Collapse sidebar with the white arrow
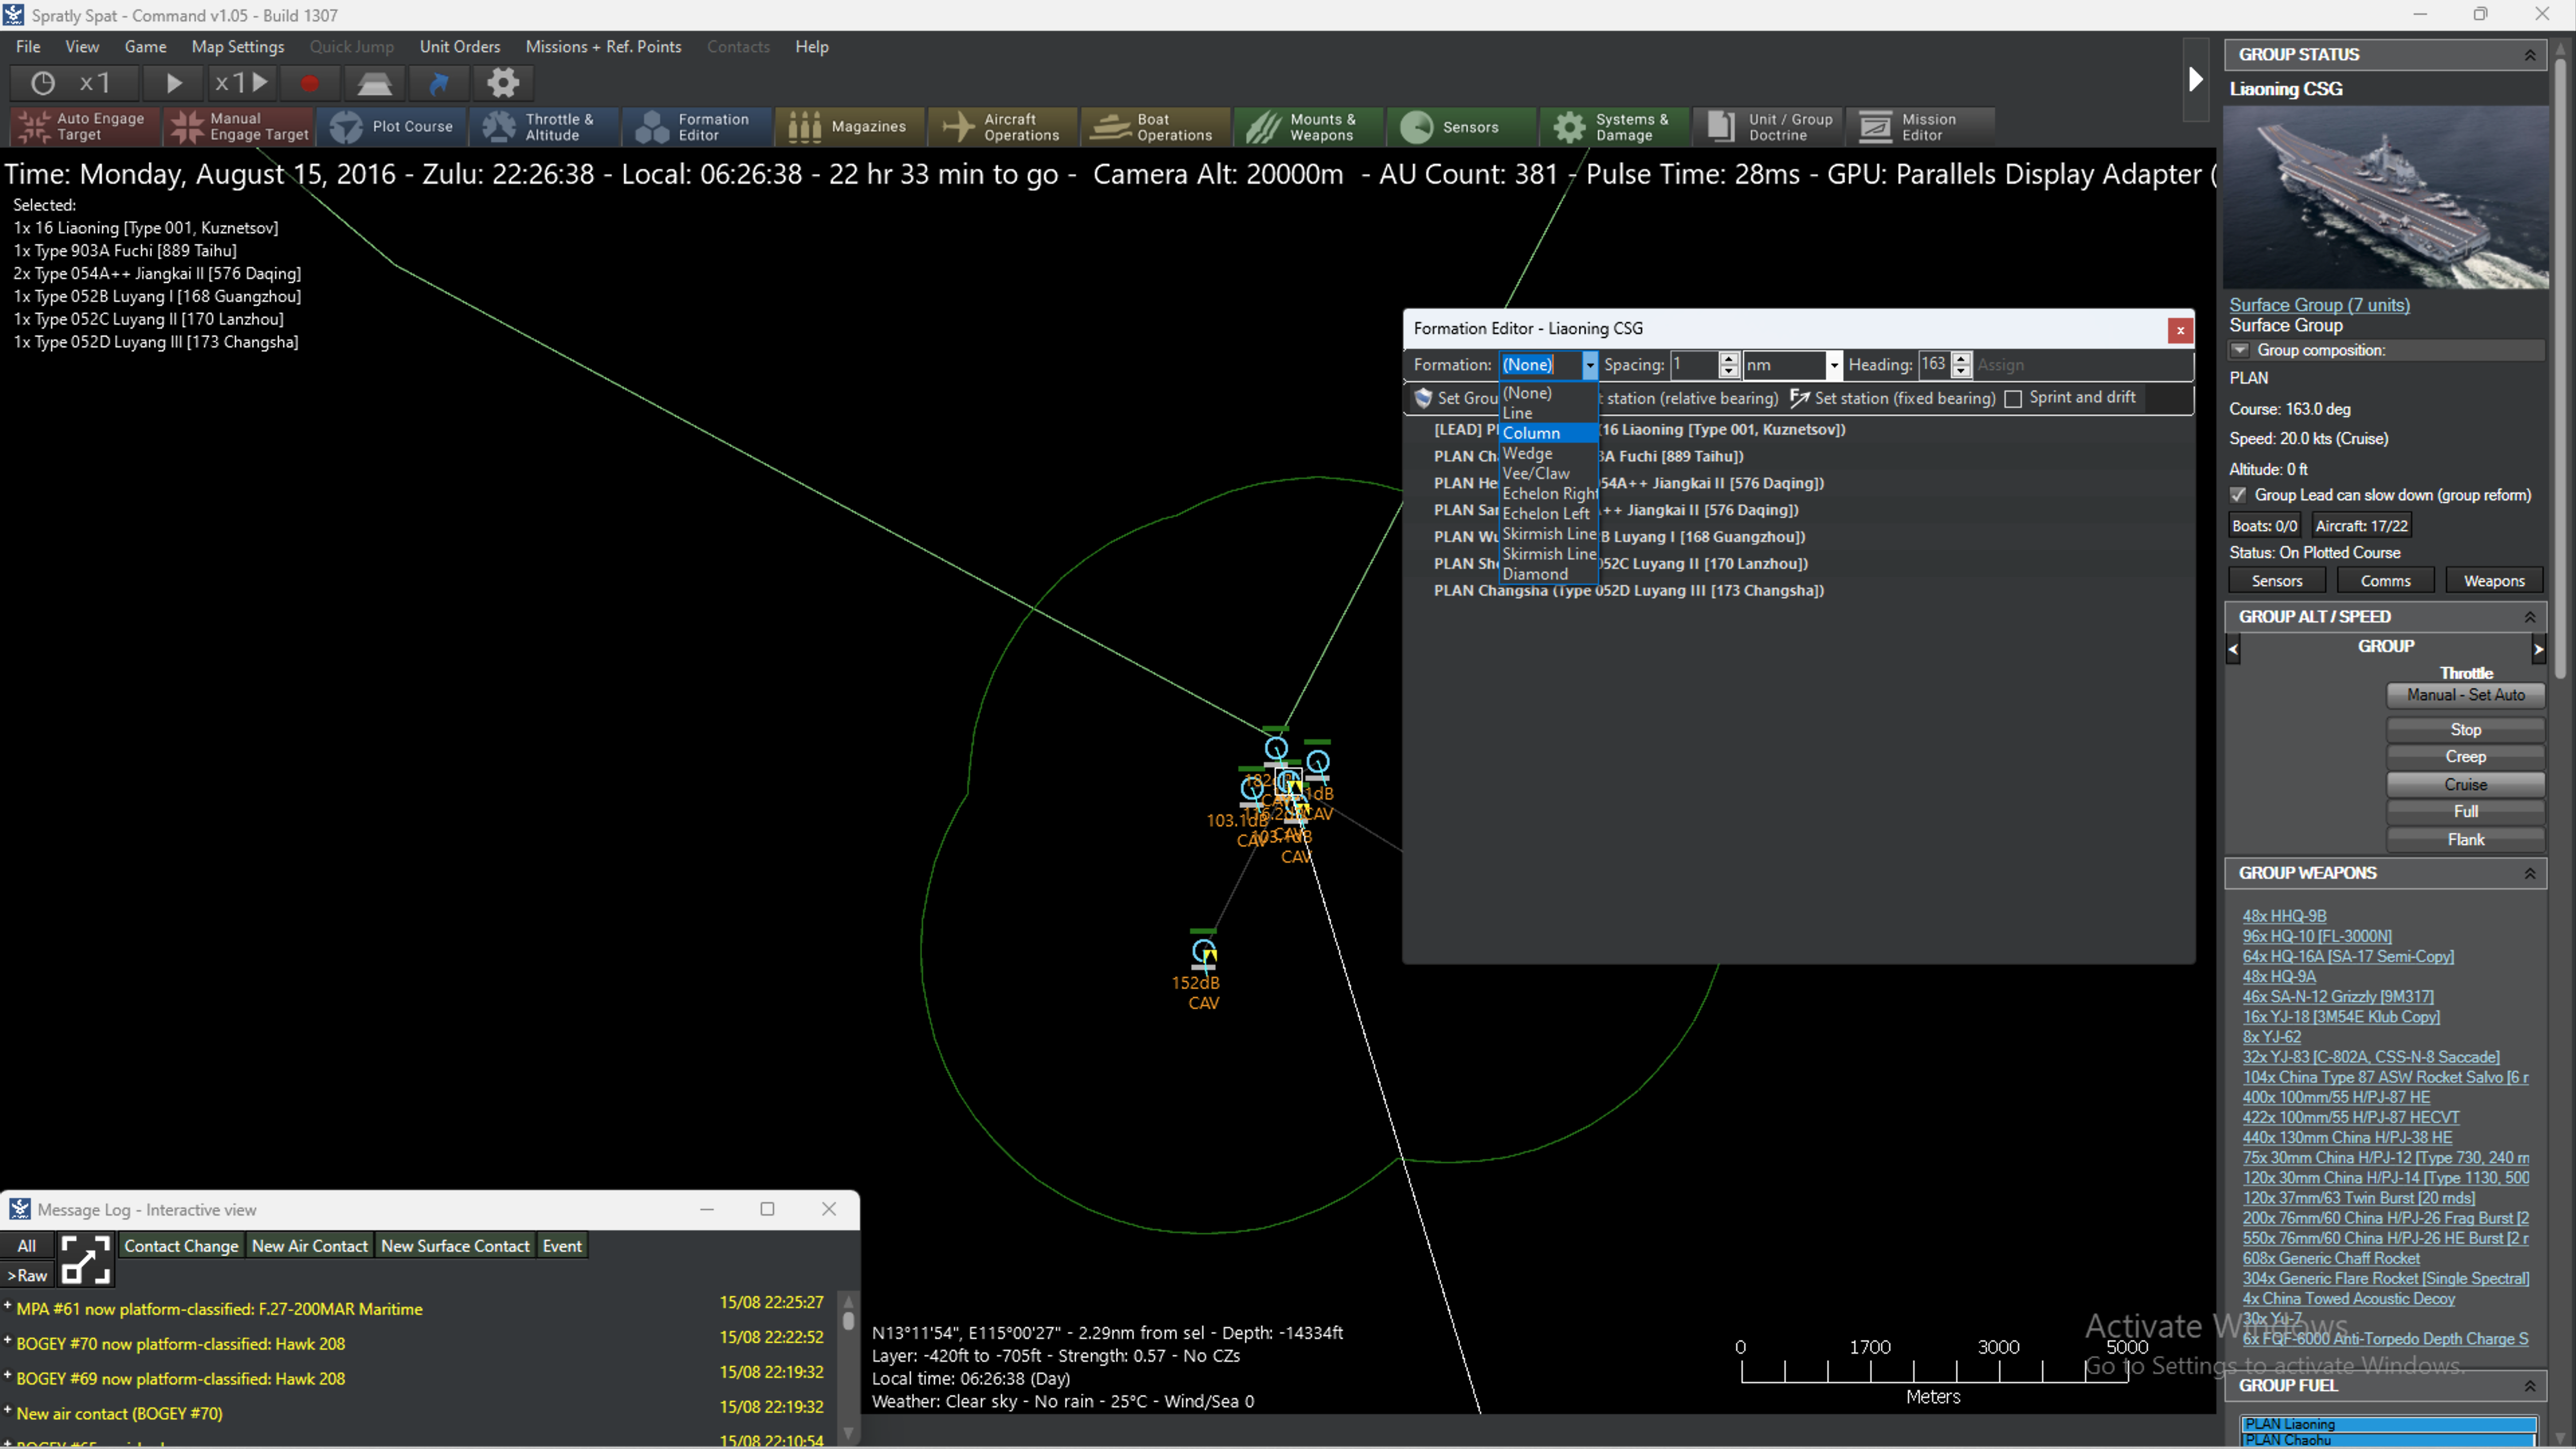This screenshot has width=2576, height=1449. pyautogui.click(x=2195, y=79)
